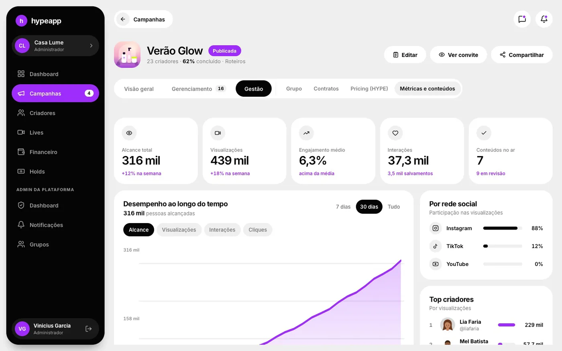This screenshot has width=562, height=351.
Task: Click the hypeapp logo icon
Action: click(21, 21)
